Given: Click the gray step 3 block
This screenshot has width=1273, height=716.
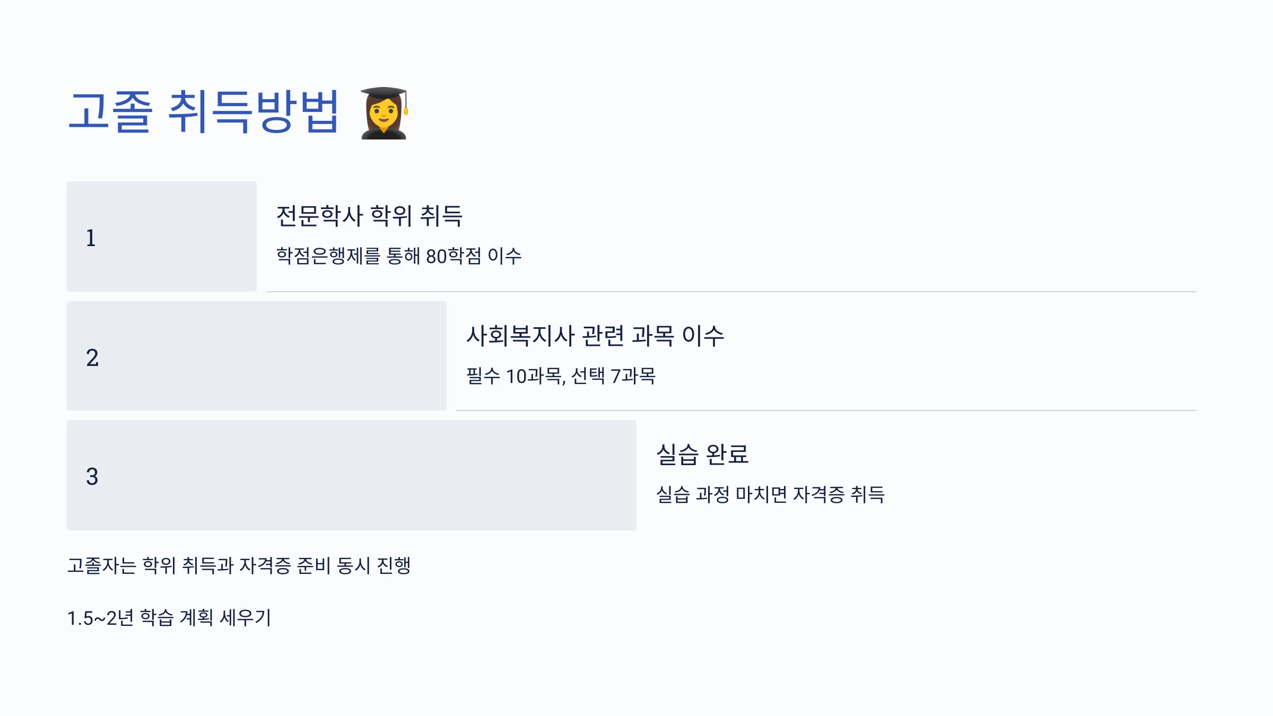Looking at the screenshot, I should [x=352, y=475].
